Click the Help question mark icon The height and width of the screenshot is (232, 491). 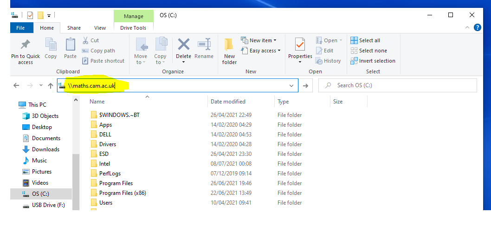(477, 28)
